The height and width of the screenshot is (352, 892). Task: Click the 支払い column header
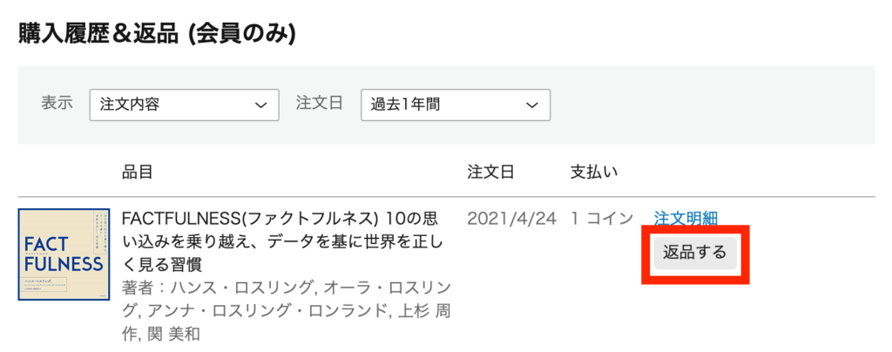pos(594,173)
